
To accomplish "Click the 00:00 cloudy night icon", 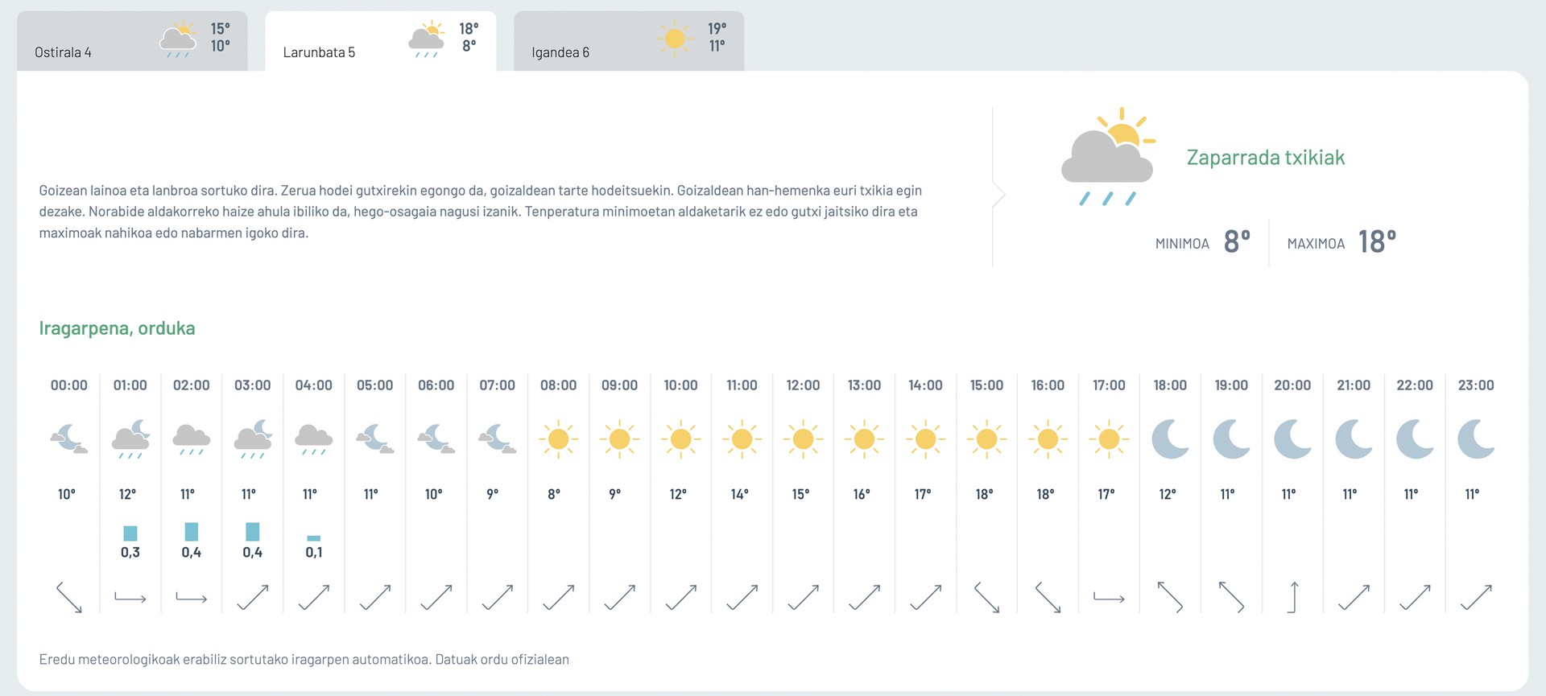I will click(x=69, y=439).
